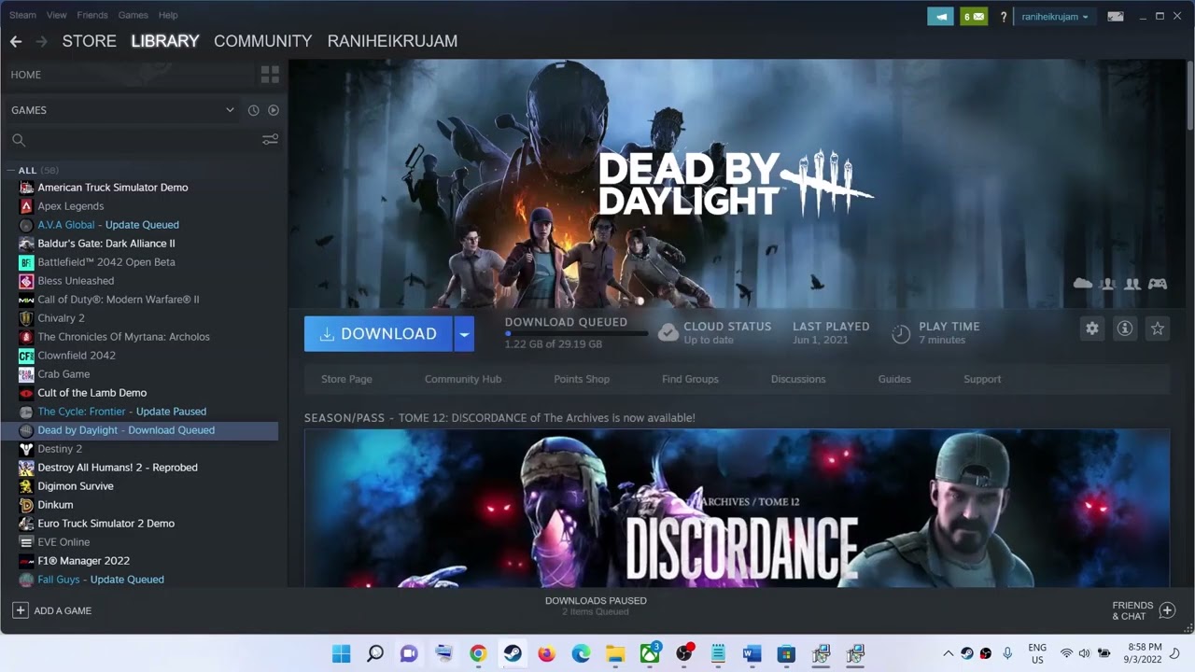
Task: Open the green inbox notifications envelope
Action: (x=974, y=16)
